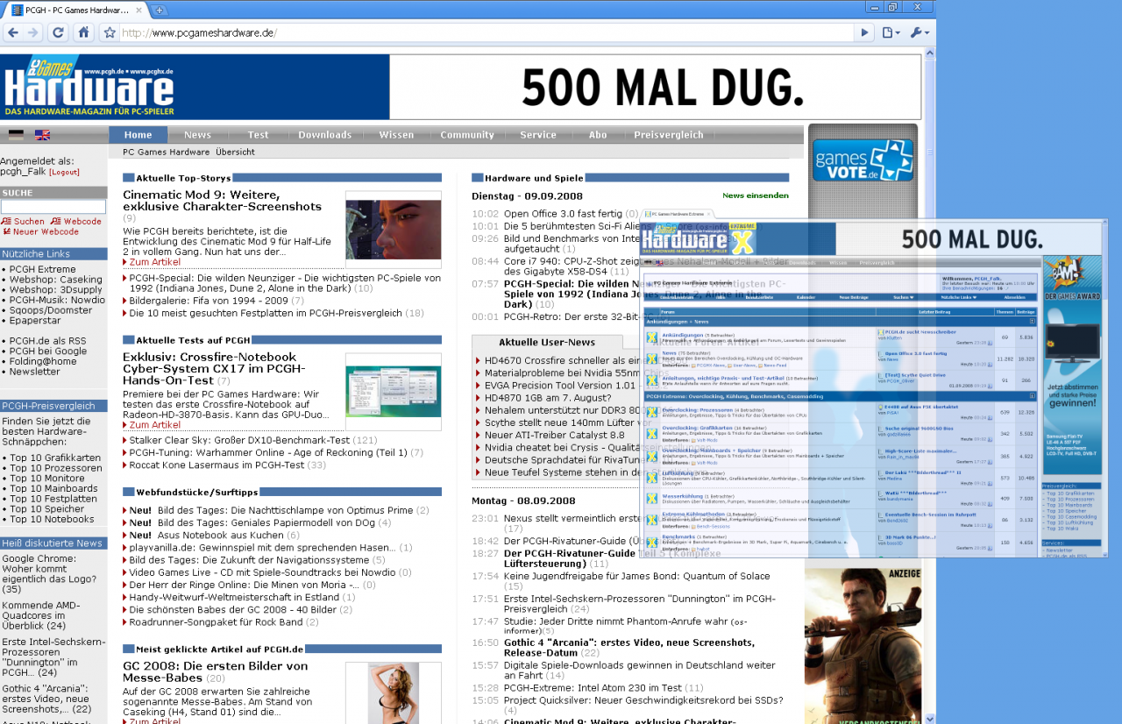Open HD4870 1GB am 7. August? news
This screenshot has height=724, width=1122.
547,397
